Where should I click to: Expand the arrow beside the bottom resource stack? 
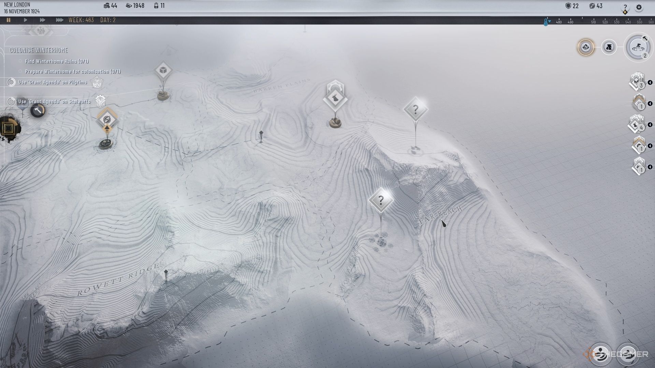(650, 167)
